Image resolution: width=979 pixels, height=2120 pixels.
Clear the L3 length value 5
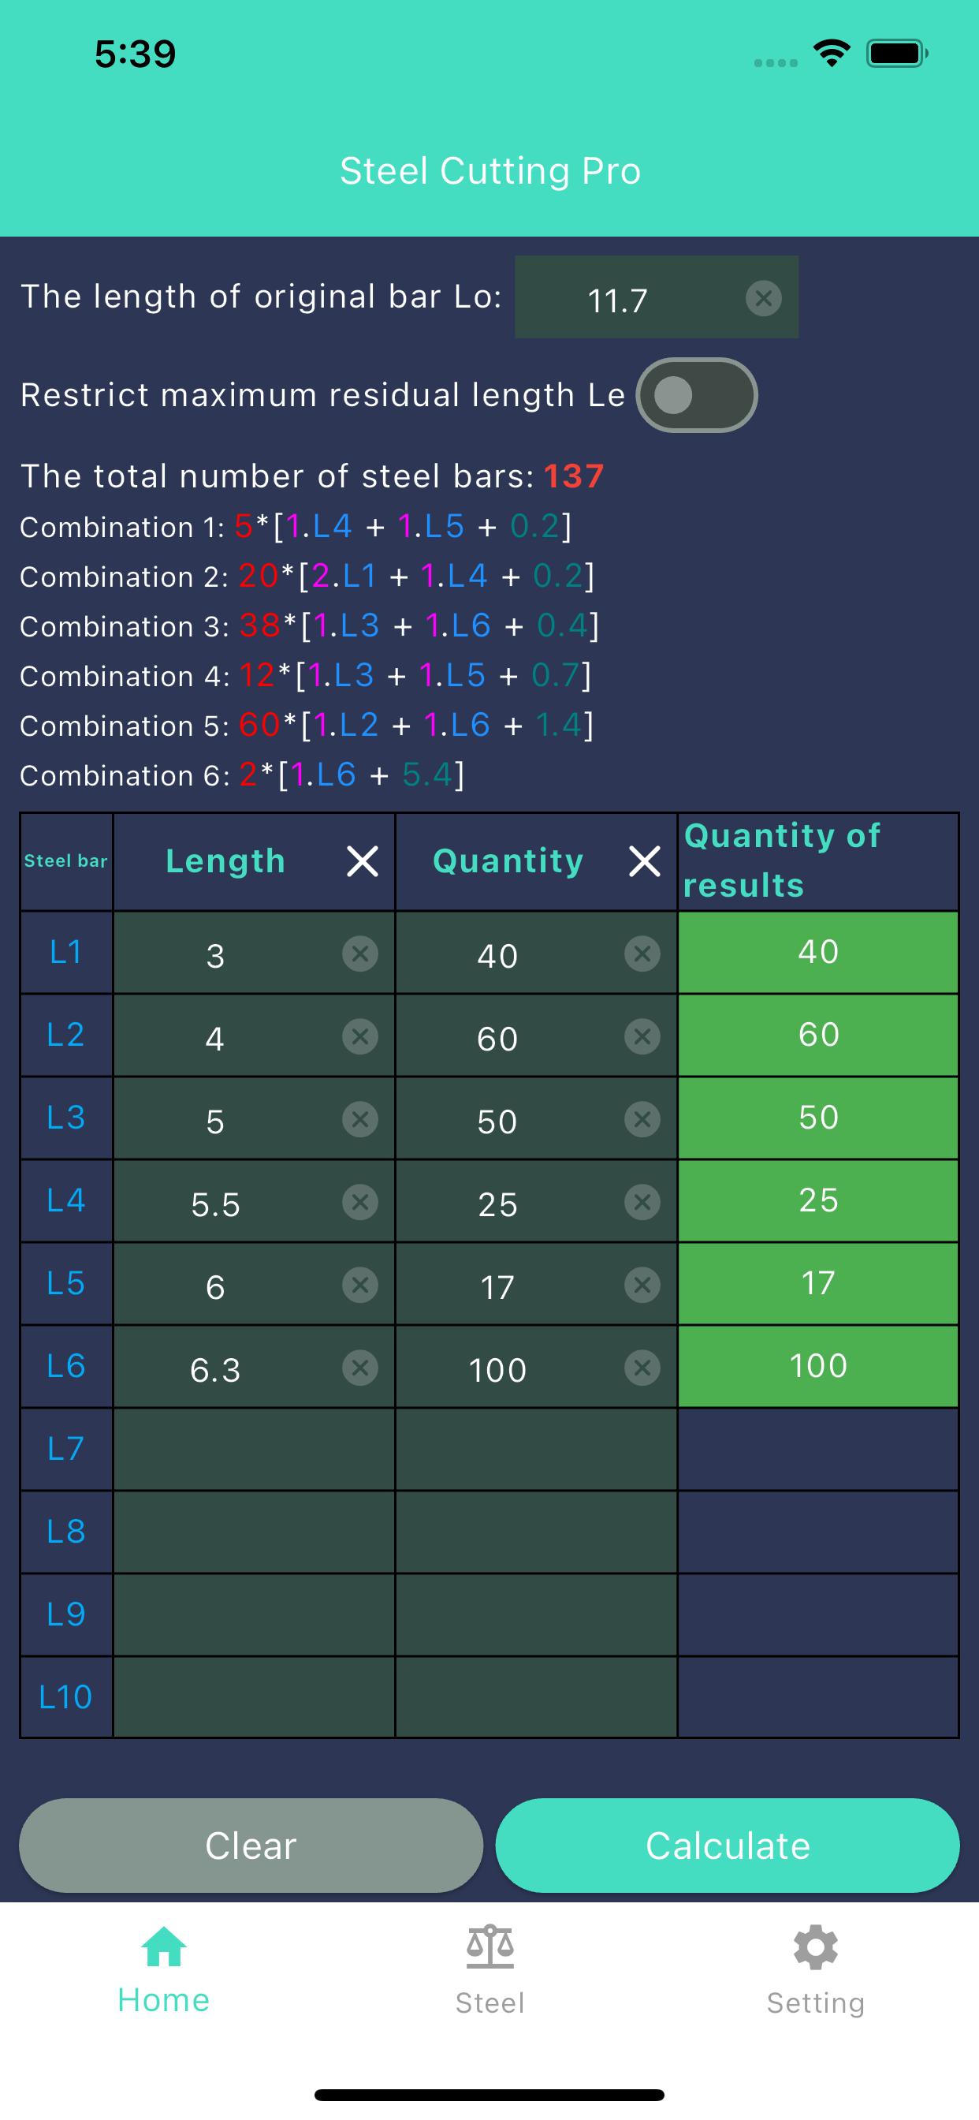359,1119
